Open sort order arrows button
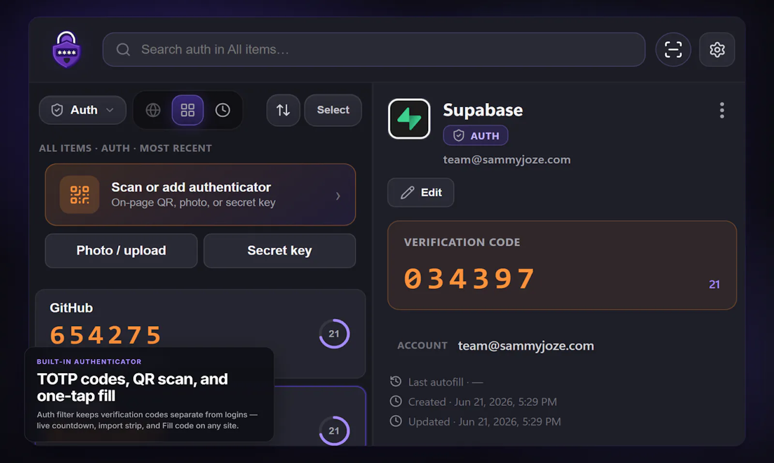This screenshot has height=463, width=774. pyautogui.click(x=283, y=110)
